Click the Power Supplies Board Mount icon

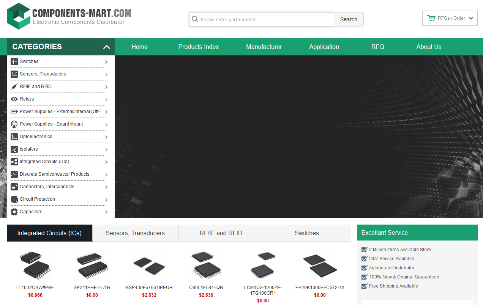pos(14,124)
